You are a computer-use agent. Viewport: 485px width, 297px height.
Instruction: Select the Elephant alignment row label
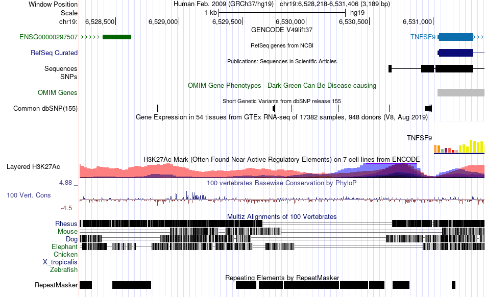click(65, 247)
